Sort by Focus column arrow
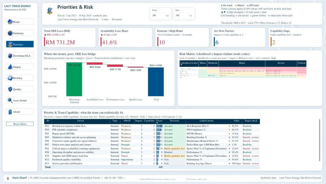 tap(157, 123)
